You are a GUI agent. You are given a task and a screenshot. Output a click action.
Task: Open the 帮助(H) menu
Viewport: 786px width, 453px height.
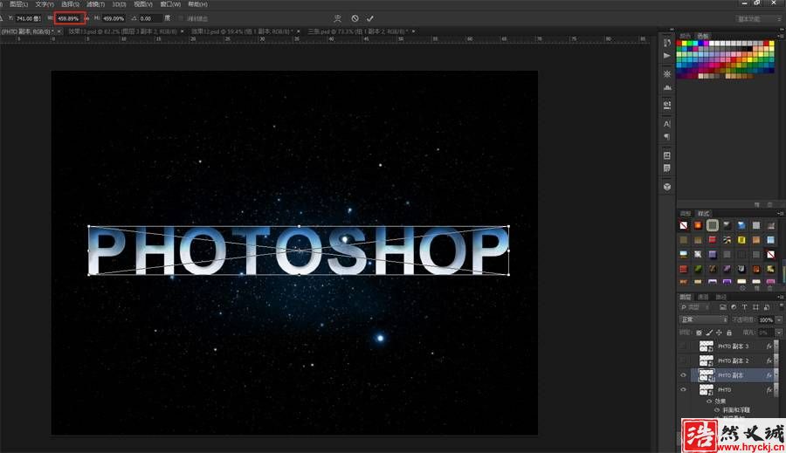tap(197, 4)
